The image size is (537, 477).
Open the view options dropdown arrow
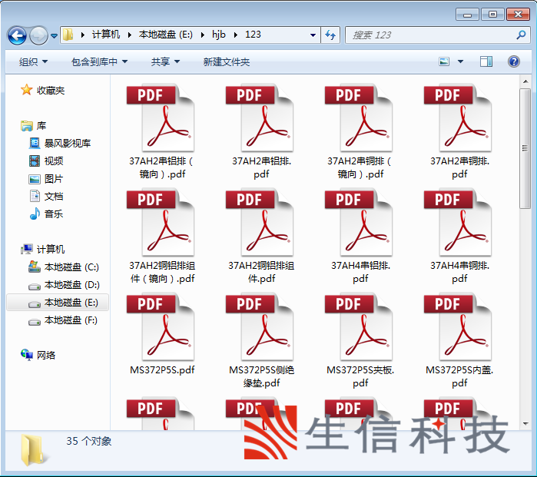click(x=461, y=62)
